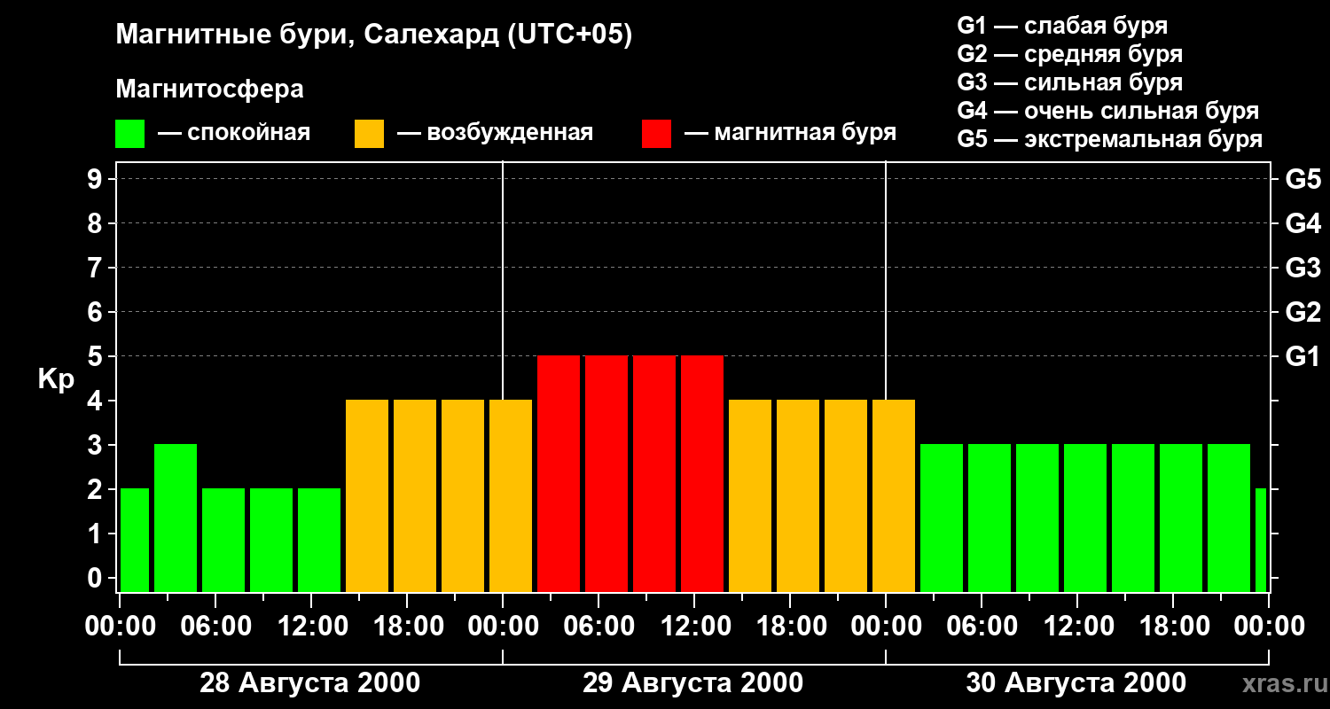Select the '— магнитная буря' legend label
1330x709 pixels.
pos(791,133)
